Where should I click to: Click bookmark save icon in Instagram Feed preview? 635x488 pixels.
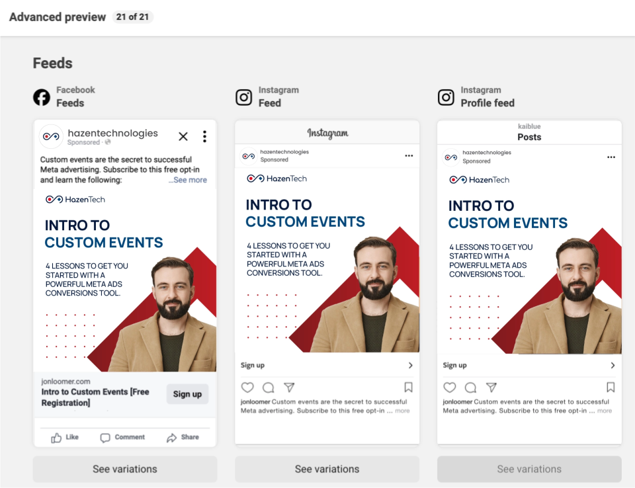click(408, 387)
